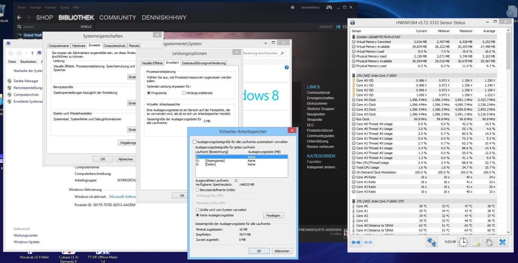The image size is (518, 263).
Task: Click SHOP in Steam navigation
Action: 44,17
